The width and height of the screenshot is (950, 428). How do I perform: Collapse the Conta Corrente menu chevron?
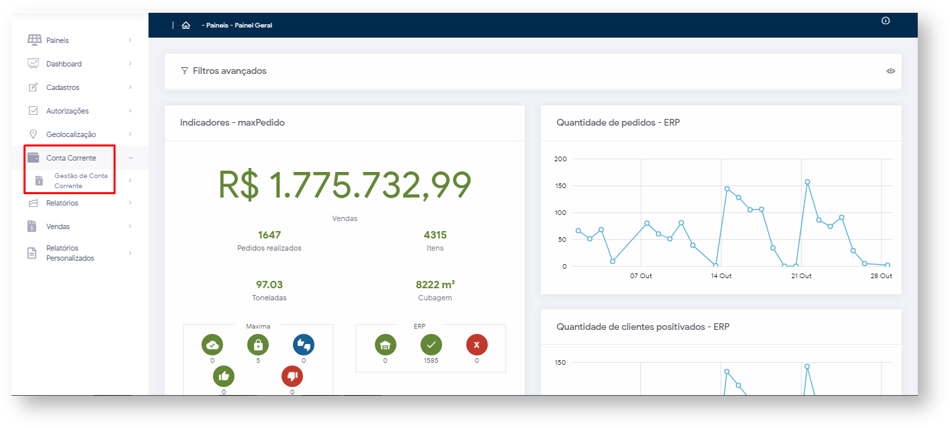click(x=130, y=158)
